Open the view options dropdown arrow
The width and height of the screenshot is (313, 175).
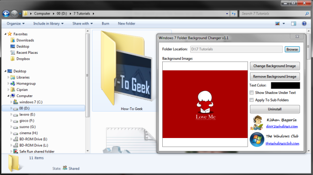point(284,24)
